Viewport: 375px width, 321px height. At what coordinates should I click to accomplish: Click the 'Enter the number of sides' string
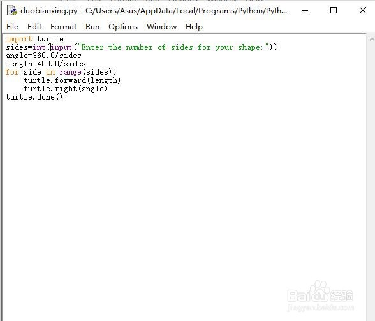click(x=174, y=47)
